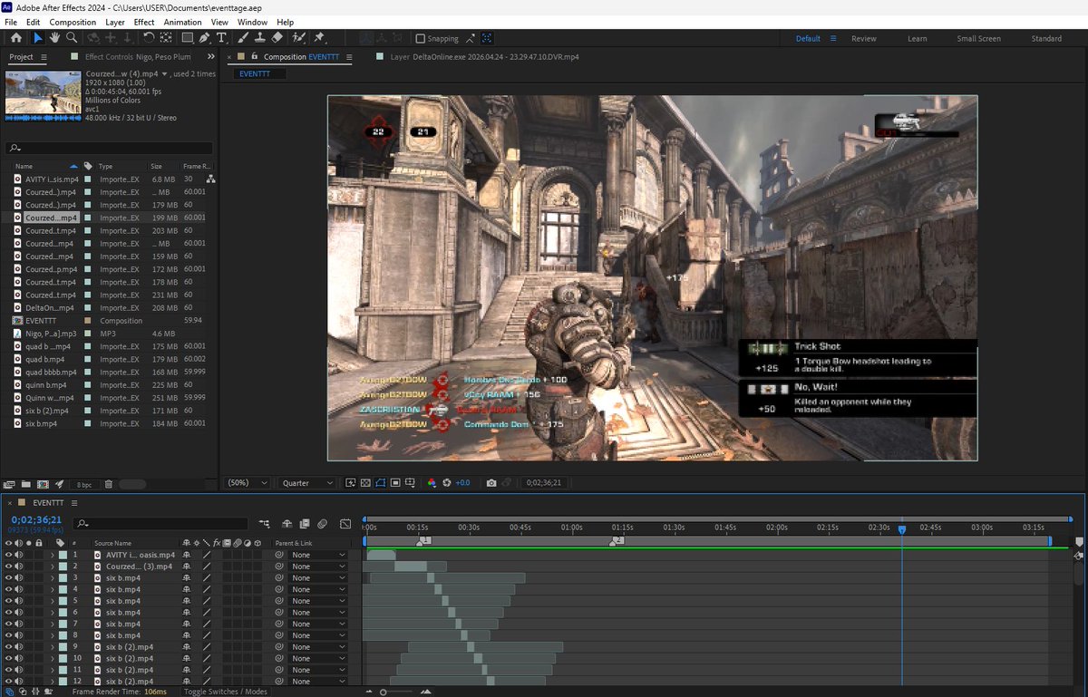Click the Home icon in the toolbar
Screen dimensions: 1088x697
(x=15, y=38)
